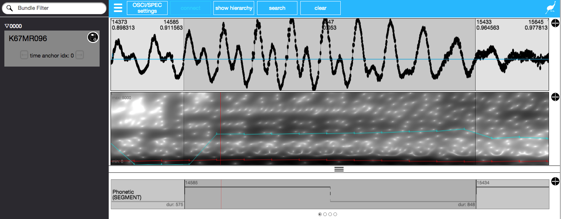Click the split-pane divider handle
Screen dimensions: 561x219
(x=339, y=169)
